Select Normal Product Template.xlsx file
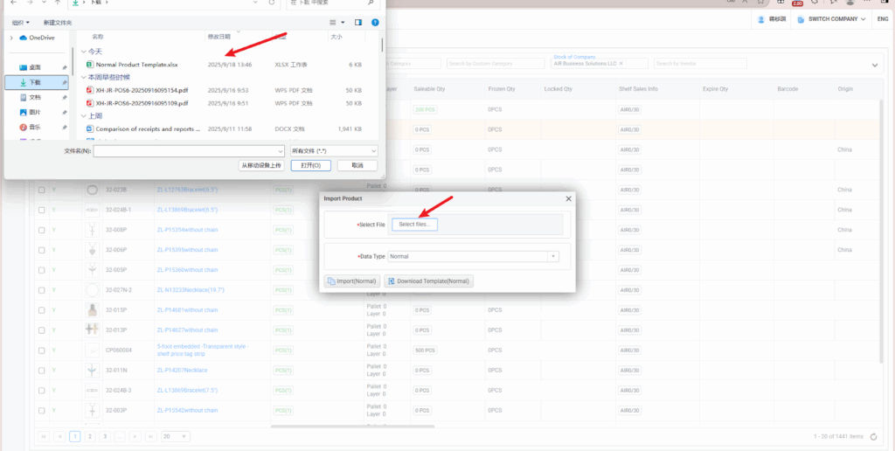This screenshot has width=895, height=451. [x=136, y=65]
